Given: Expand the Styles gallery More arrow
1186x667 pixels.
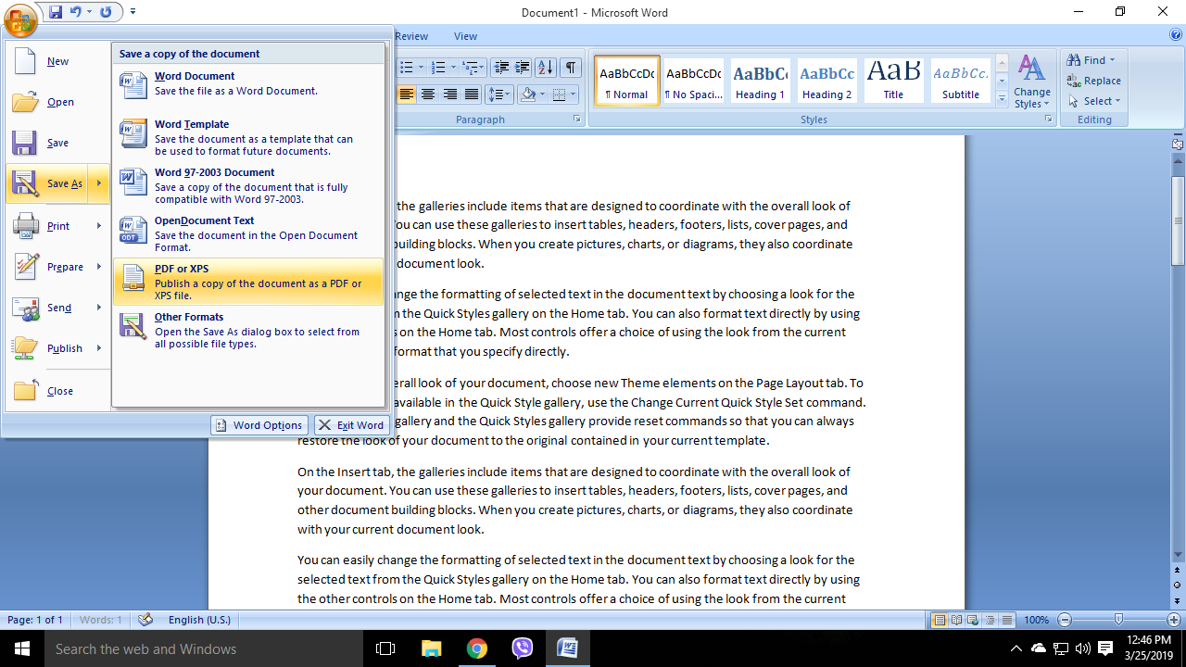Looking at the screenshot, I should [x=1002, y=98].
